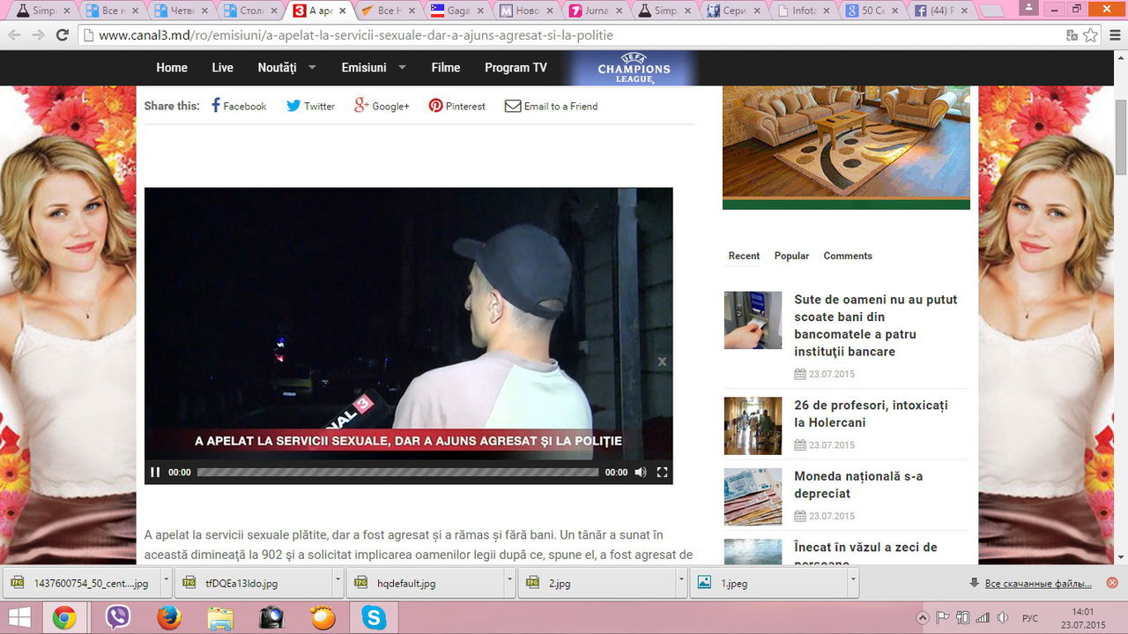Open the Chrome hamburger menu
This screenshot has width=1128, height=634.
click(x=1113, y=35)
